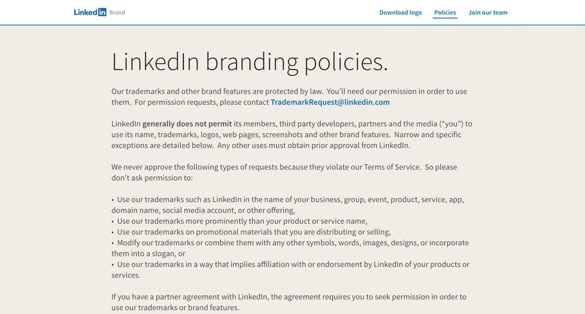Click the bullet "more prominently than your product"
This screenshot has width=585, height=314.
click(x=242, y=221)
